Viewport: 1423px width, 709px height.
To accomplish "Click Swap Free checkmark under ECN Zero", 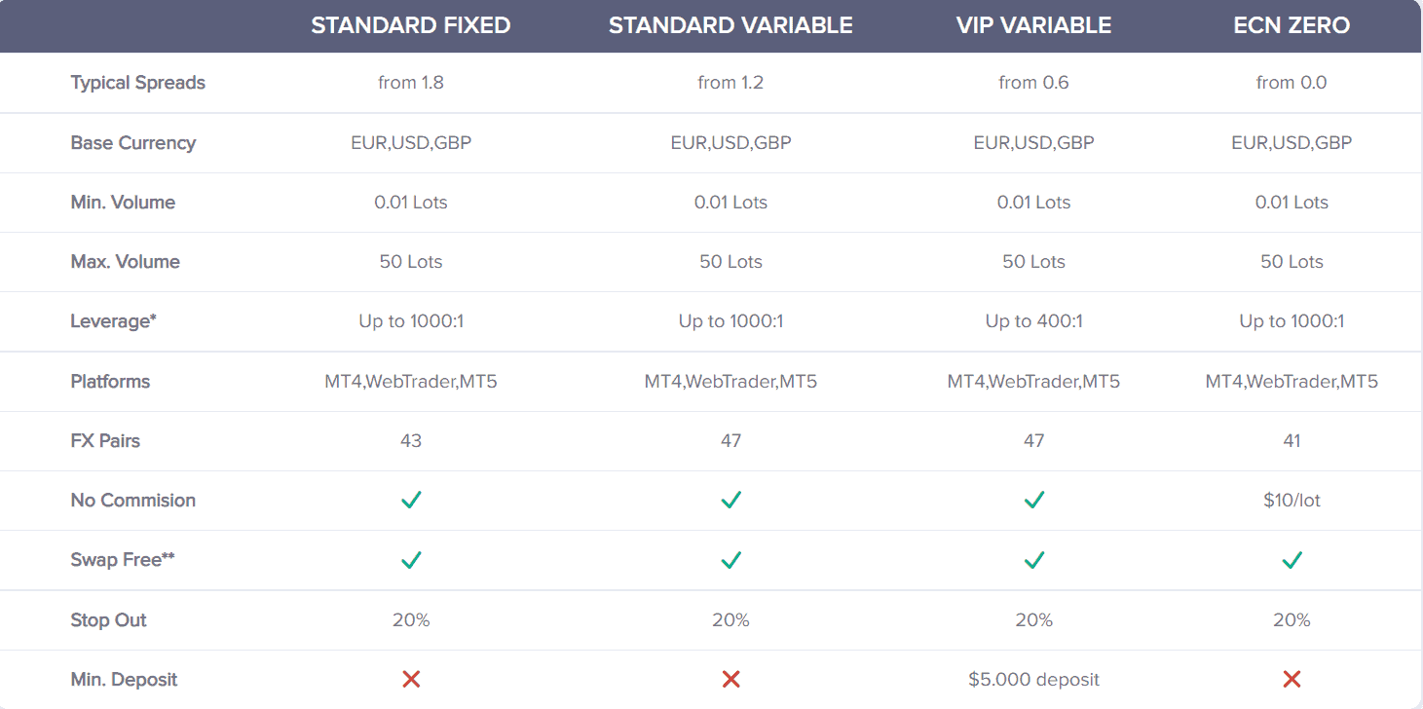I will point(1292,560).
